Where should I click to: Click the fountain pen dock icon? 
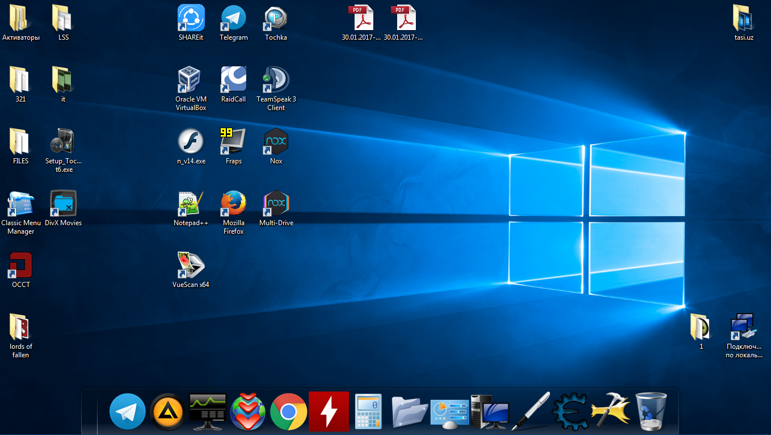[x=530, y=411]
